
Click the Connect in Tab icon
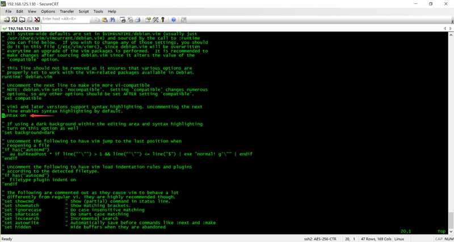coord(22,20)
